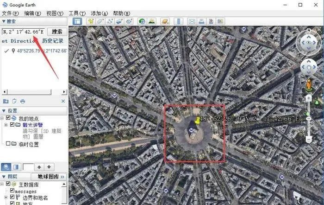Open the 编辑(E) menu
The width and height of the screenshot is (324, 205).
pos(32,13)
